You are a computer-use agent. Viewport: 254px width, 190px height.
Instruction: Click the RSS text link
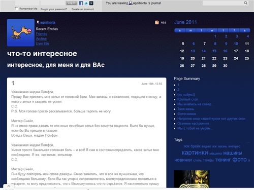(x=164, y=23)
